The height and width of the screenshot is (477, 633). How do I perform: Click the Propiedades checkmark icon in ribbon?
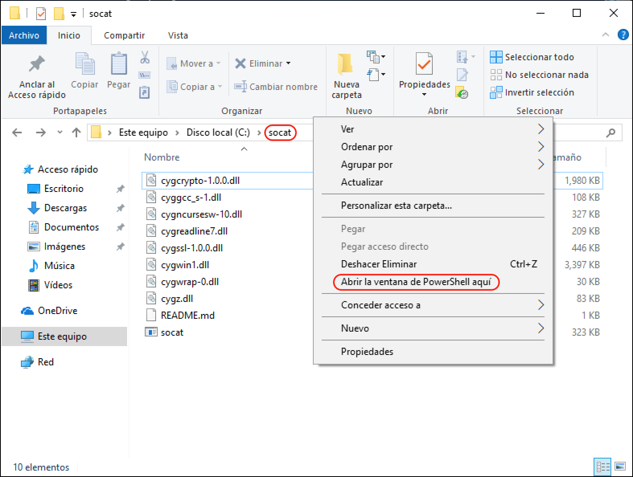tap(424, 63)
